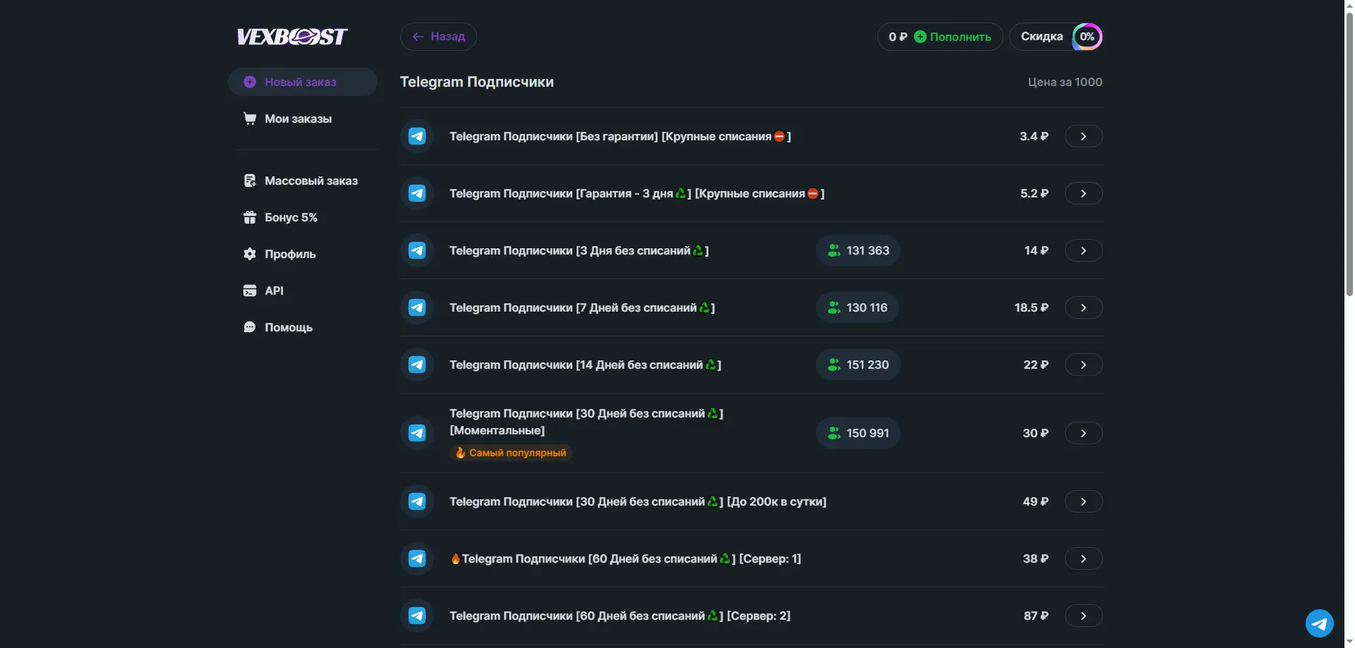Click Пополнить to top up balance

tap(960, 37)
